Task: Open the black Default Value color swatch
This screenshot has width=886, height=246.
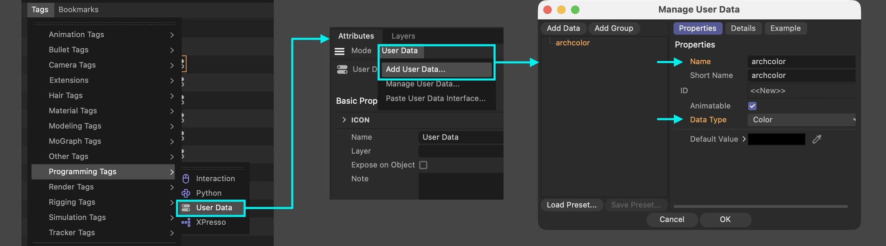Action: 777,139
